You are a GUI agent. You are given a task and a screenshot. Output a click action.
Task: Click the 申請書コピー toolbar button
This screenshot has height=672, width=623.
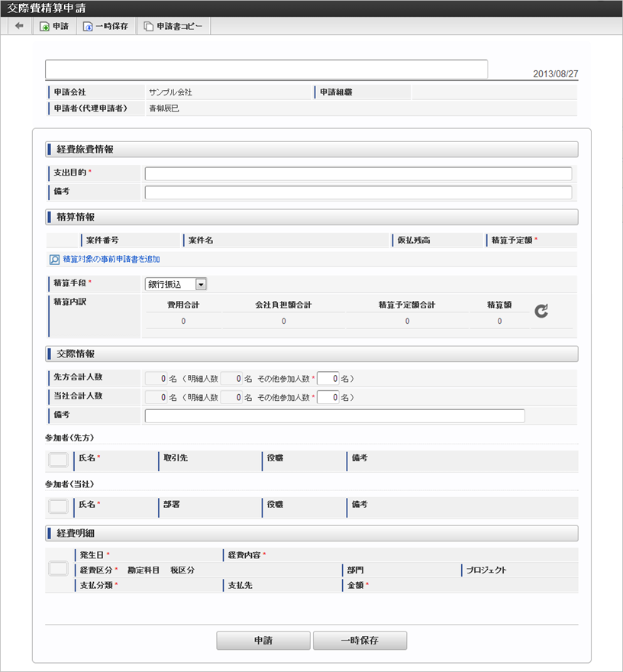173,26
